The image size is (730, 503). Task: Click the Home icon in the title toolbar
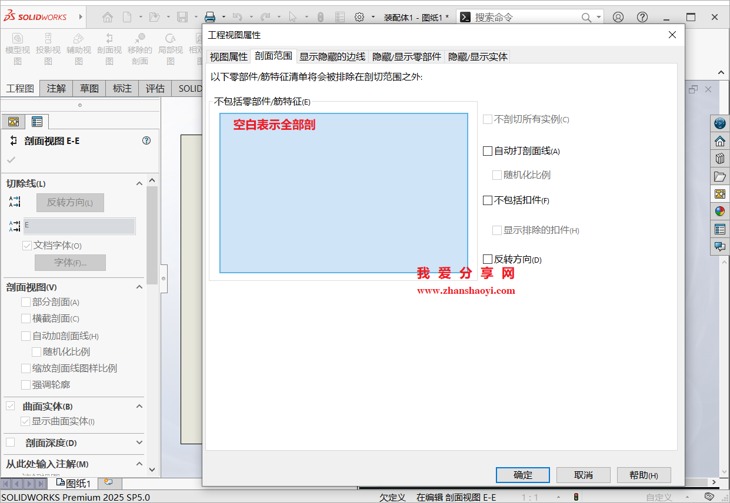click(108, 17)
